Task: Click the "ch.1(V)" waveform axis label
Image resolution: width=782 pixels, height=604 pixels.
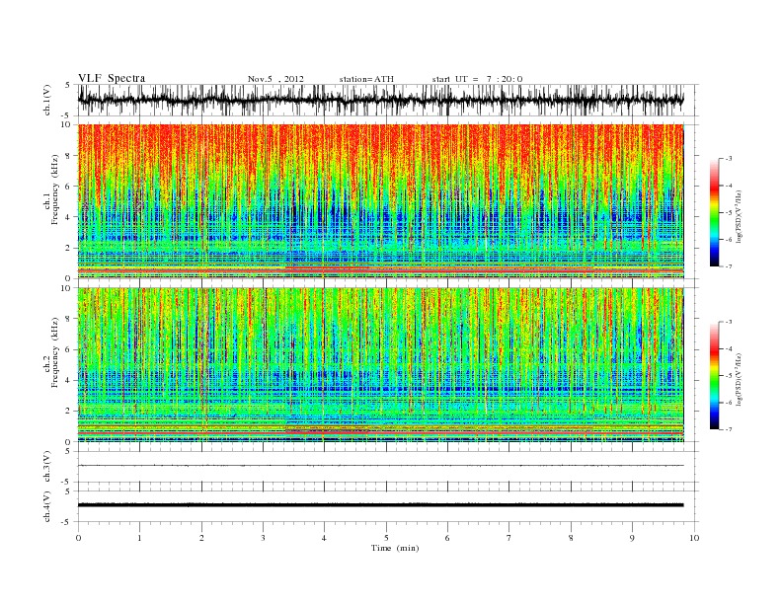Action: point(46,101)
